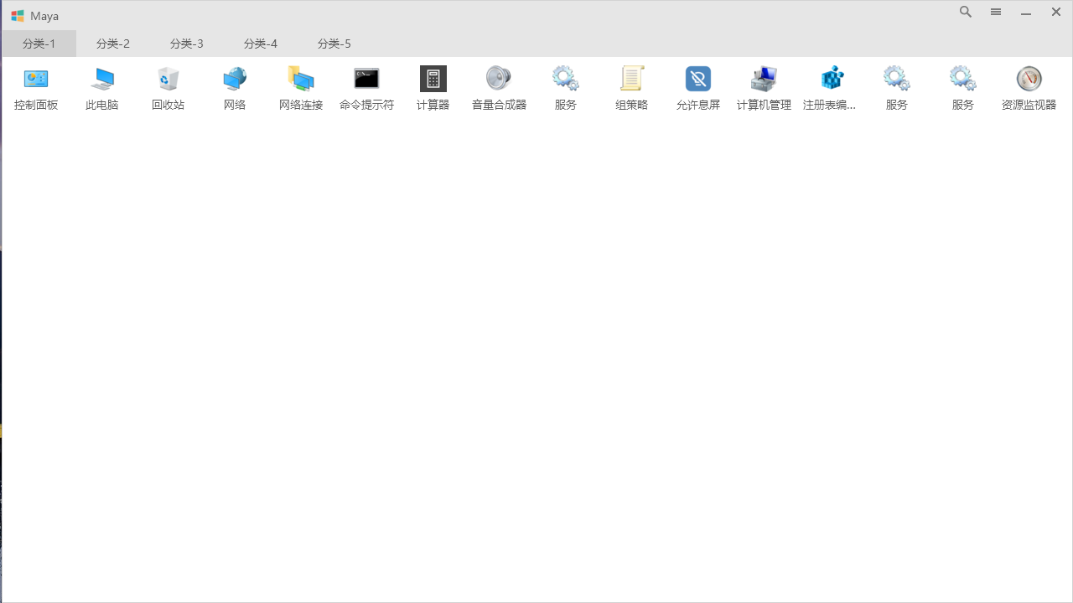Launch the 命令提示符 (Command Prompt) icon

click(x=366, y=87)
